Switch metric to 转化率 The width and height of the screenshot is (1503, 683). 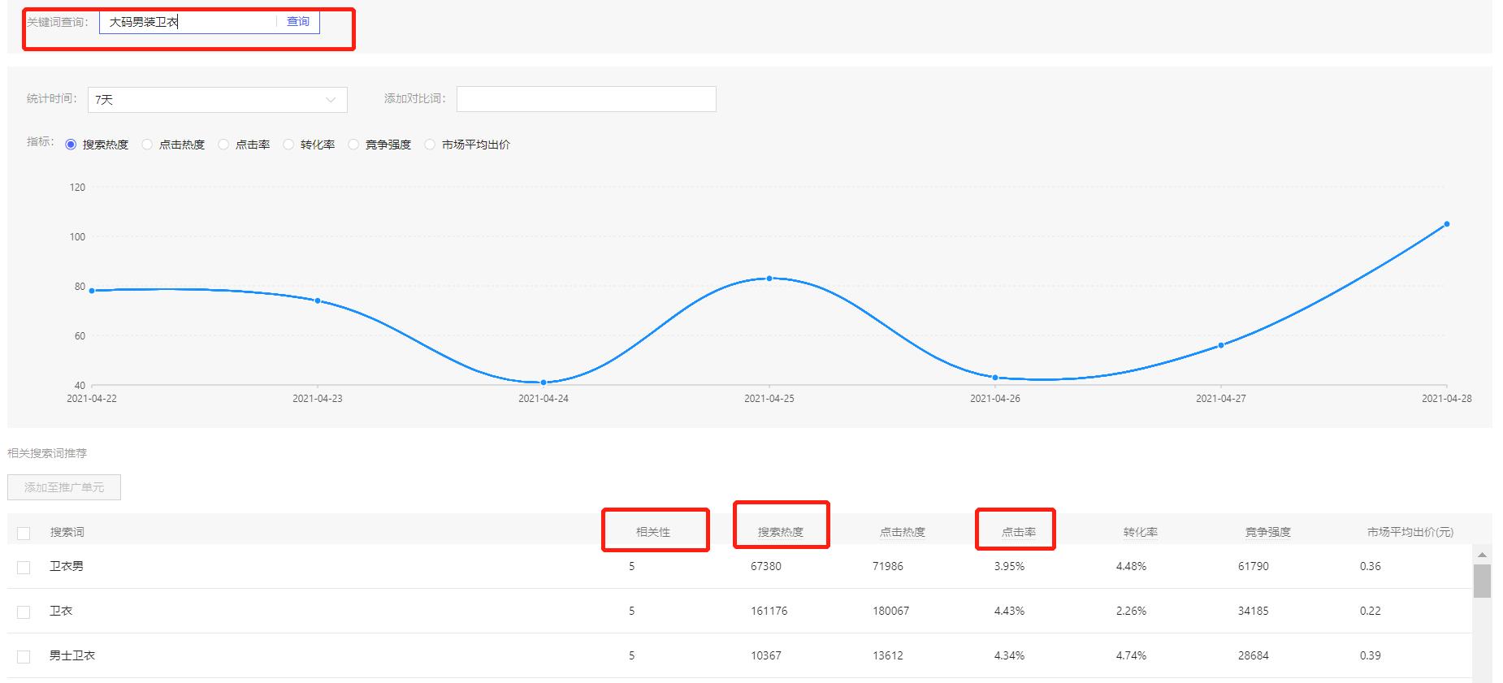pos(288,145)
